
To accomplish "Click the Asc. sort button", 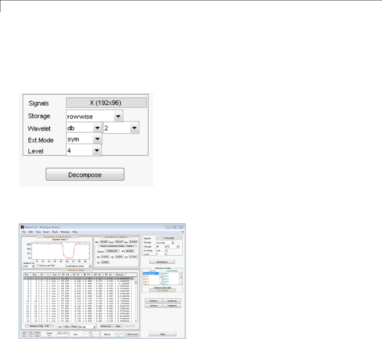I will (x=67, y=326).
